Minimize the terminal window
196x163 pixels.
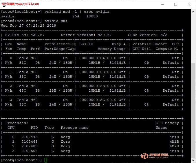163,4
